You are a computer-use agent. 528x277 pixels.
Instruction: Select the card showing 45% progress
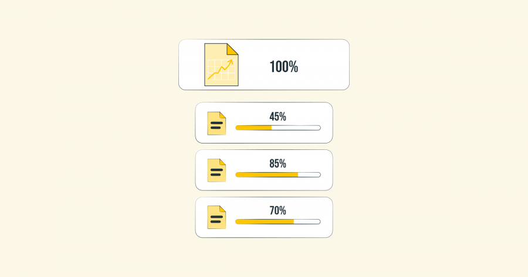click(264, 123)
